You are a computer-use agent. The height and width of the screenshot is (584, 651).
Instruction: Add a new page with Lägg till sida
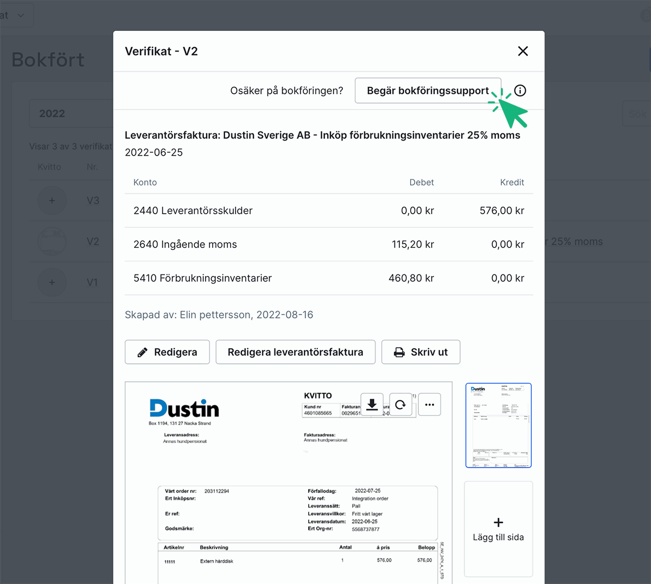pos(498,529)
